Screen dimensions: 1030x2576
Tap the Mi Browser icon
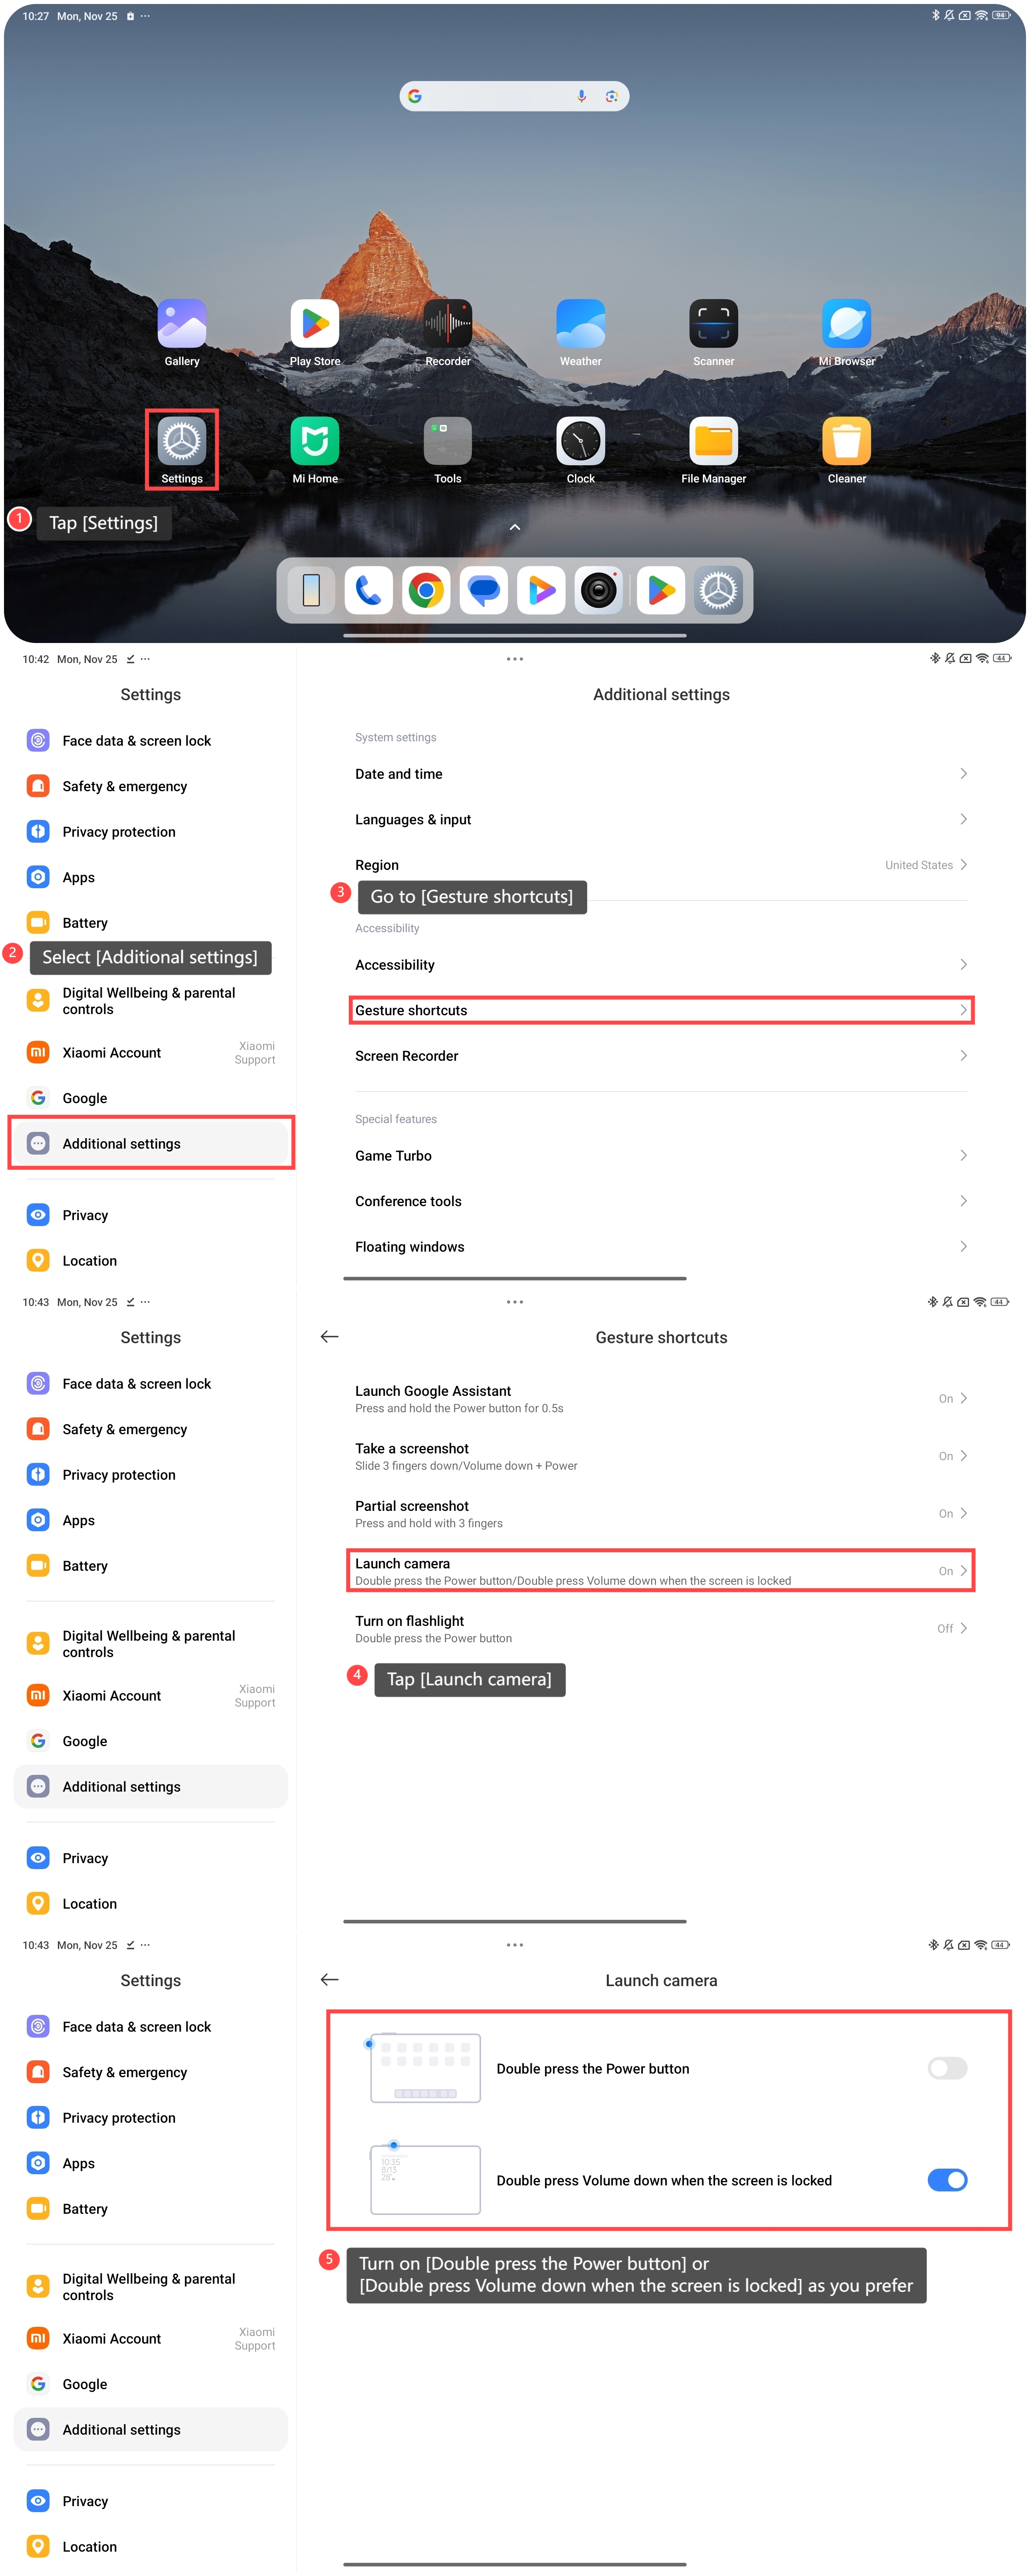847,324
